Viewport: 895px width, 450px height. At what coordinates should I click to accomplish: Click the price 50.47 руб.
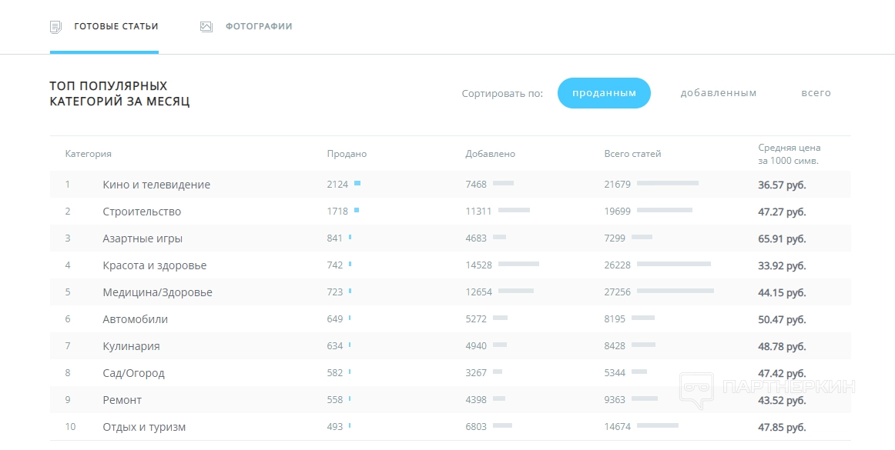point(782,320)
